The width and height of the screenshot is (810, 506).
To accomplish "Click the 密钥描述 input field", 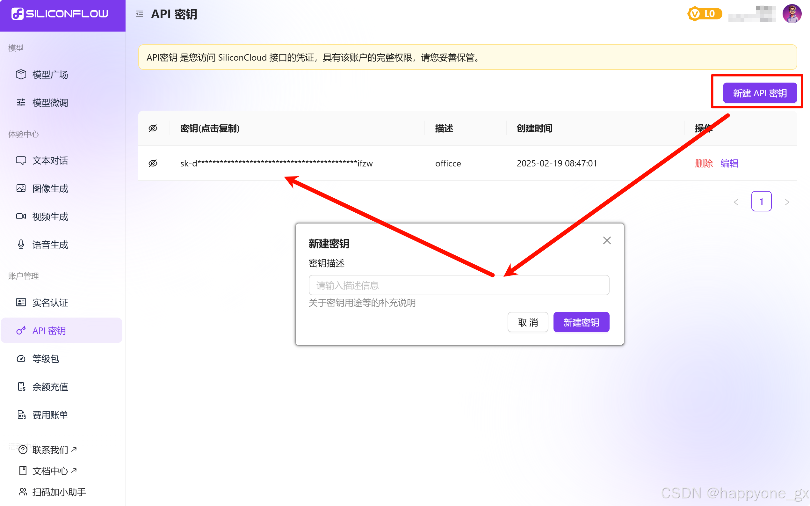I will point(459,285).
